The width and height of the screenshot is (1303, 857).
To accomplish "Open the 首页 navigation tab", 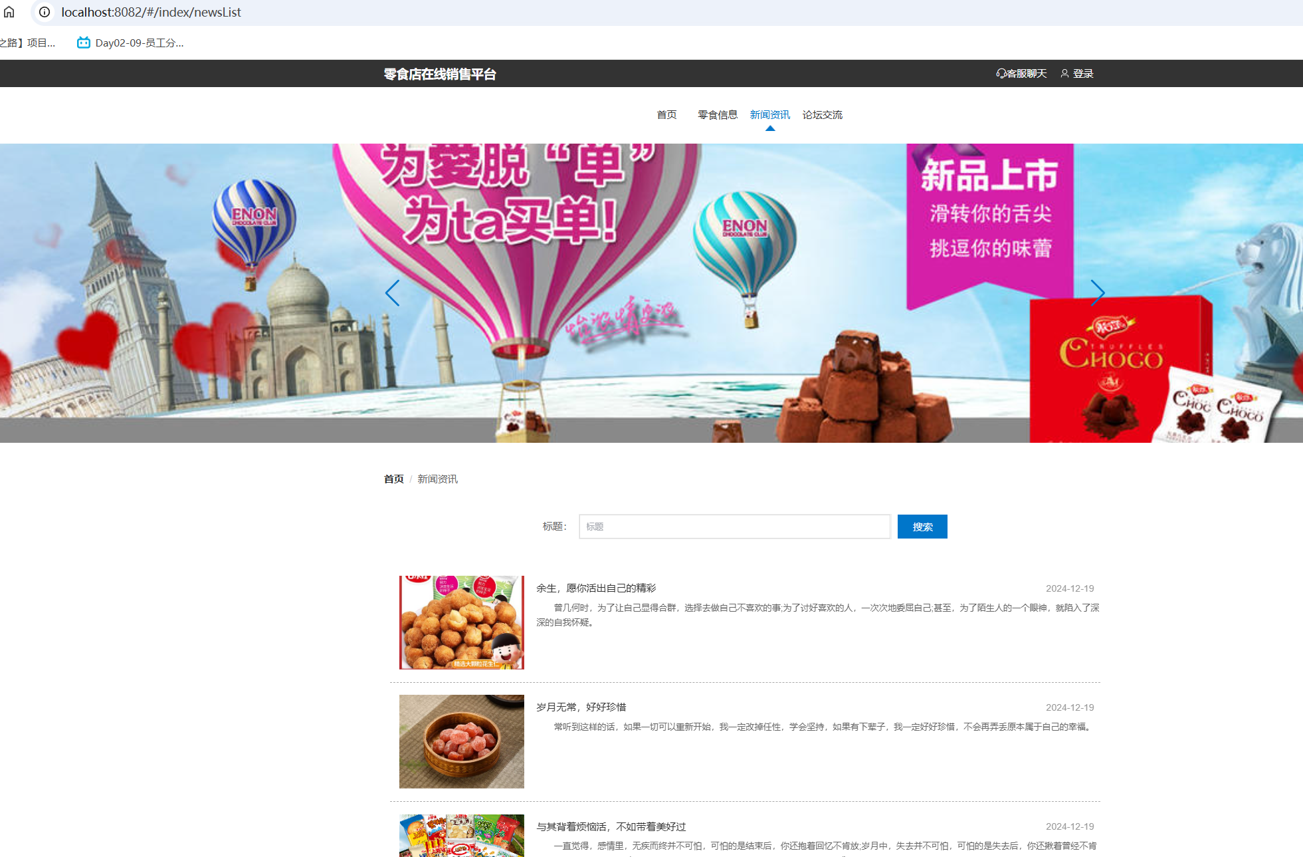I will [x=666, y=115].
